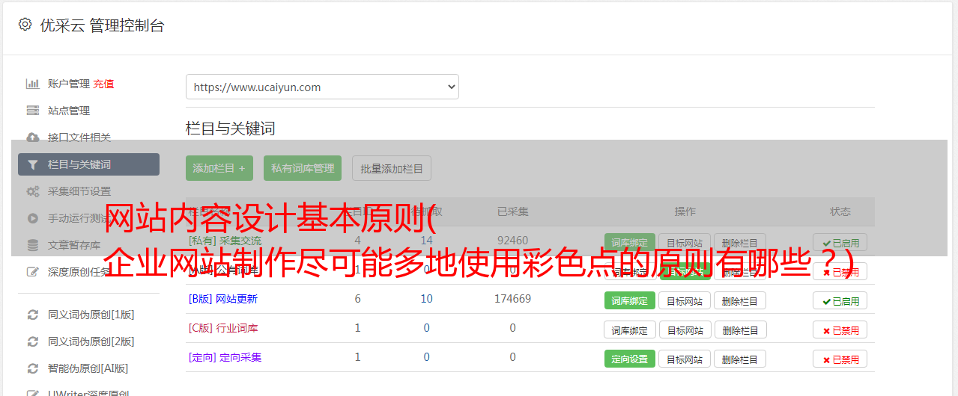
Task: Click 删除栏目 for the 采集交流 row
Action: pos(740,242)
